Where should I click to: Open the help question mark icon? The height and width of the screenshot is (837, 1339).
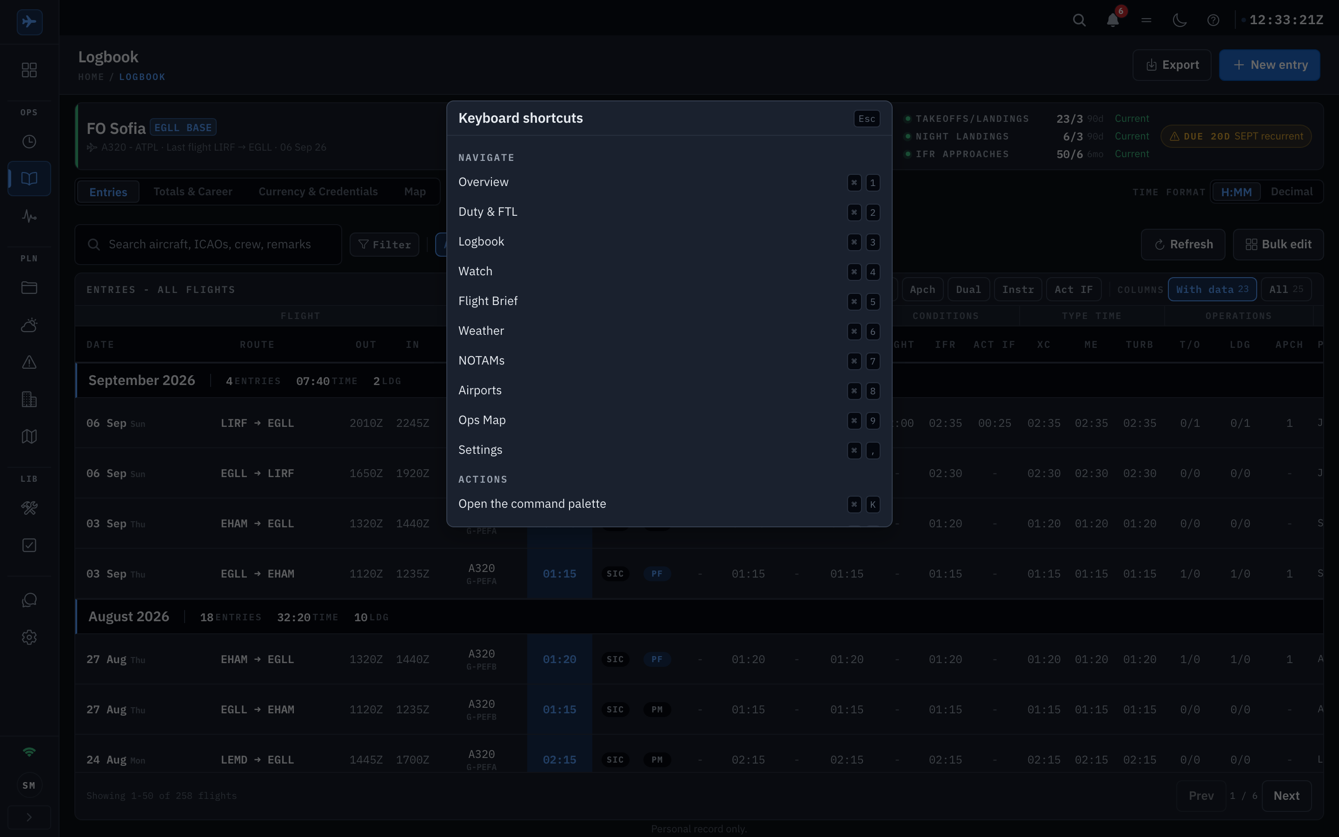tap(1213, 20)
